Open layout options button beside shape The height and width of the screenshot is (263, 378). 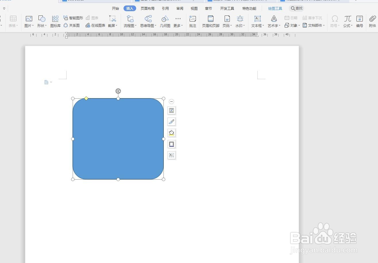pyautogui.click(x=171, y=110)
